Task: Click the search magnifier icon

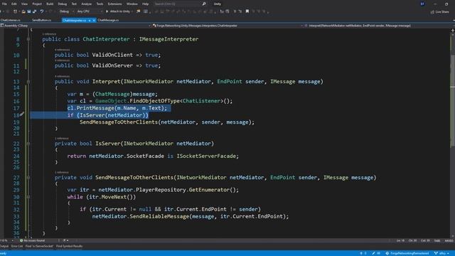Action: click(x=204, y=4)
